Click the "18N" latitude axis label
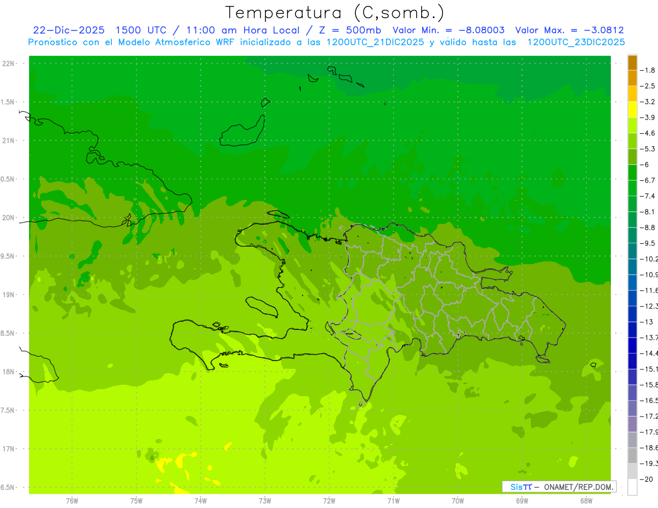 coord(9,372)
